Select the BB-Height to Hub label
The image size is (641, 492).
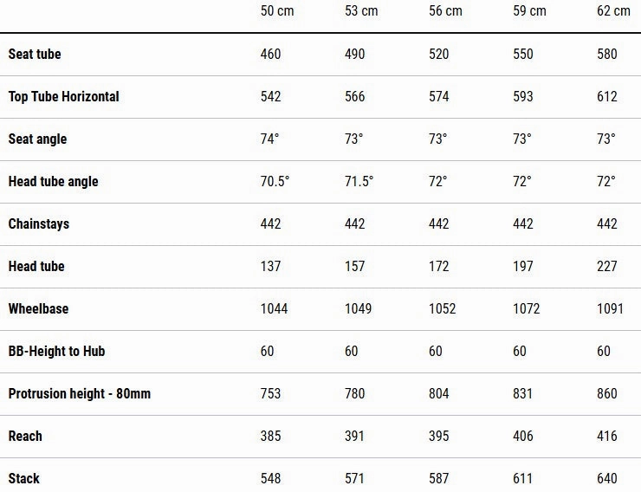[x=57, y=351]
